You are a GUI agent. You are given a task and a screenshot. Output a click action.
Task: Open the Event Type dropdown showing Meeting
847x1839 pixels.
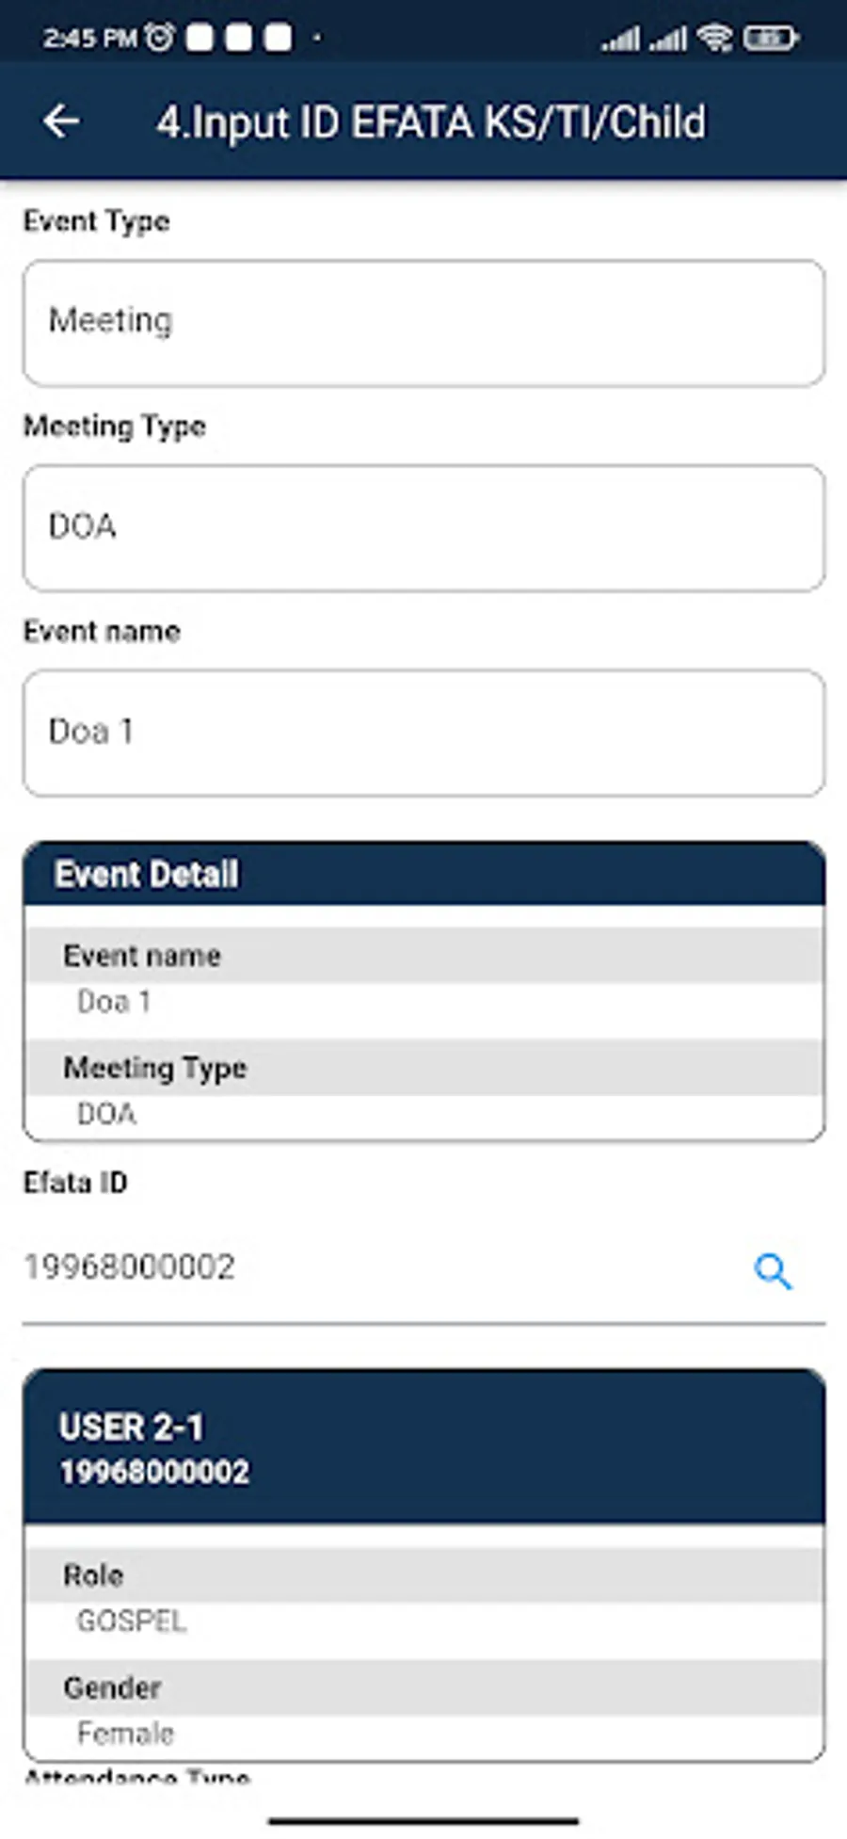[423, 323]
